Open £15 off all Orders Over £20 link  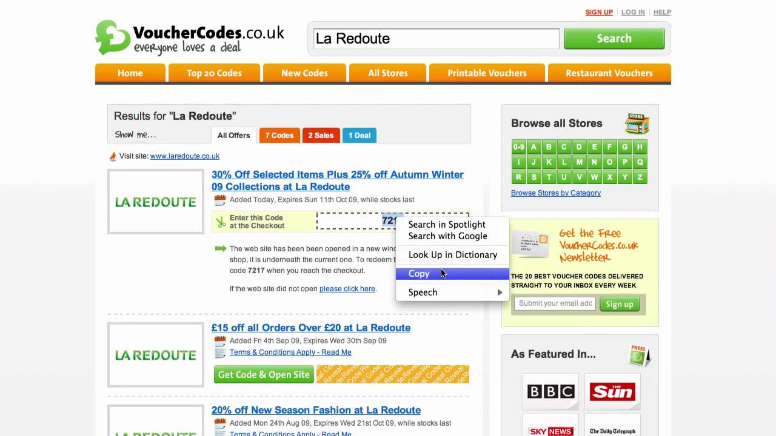click(311, 328)
